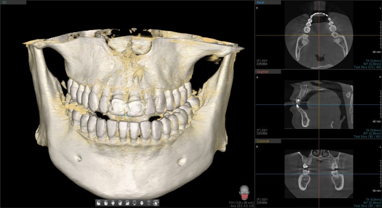Pick the fourth volume preset icon
Screen dimensions: 382x208
[120, 203]
